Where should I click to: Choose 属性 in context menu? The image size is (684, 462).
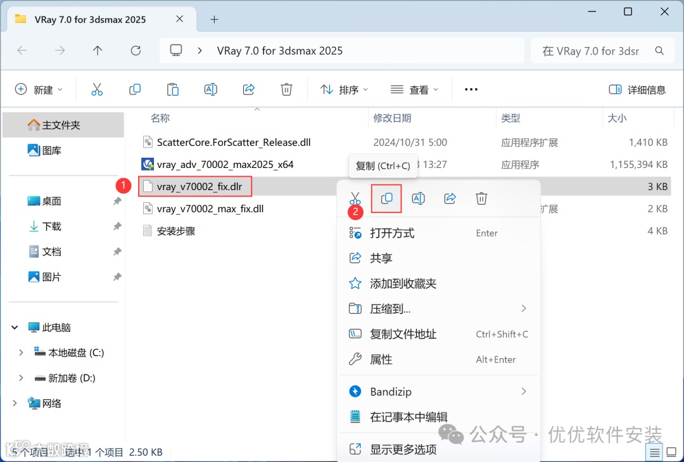pos(439,359)
